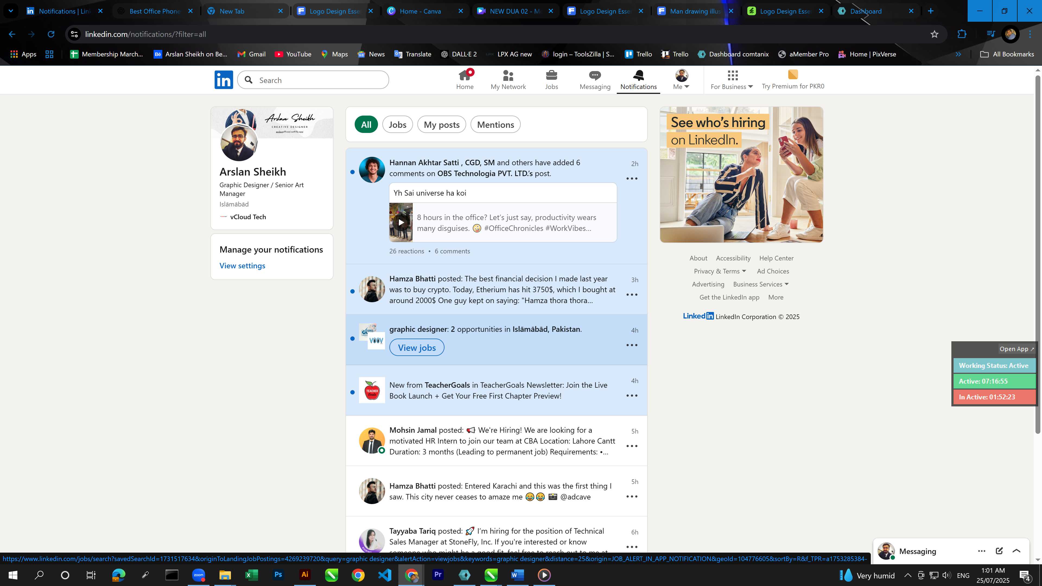
Task: Select the Jobs notifications filter
Action: 397,125
